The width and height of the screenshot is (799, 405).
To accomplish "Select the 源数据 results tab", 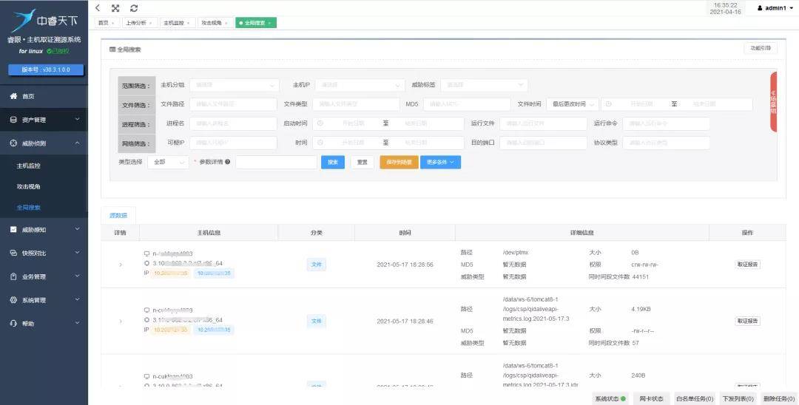I will [118, 215].
